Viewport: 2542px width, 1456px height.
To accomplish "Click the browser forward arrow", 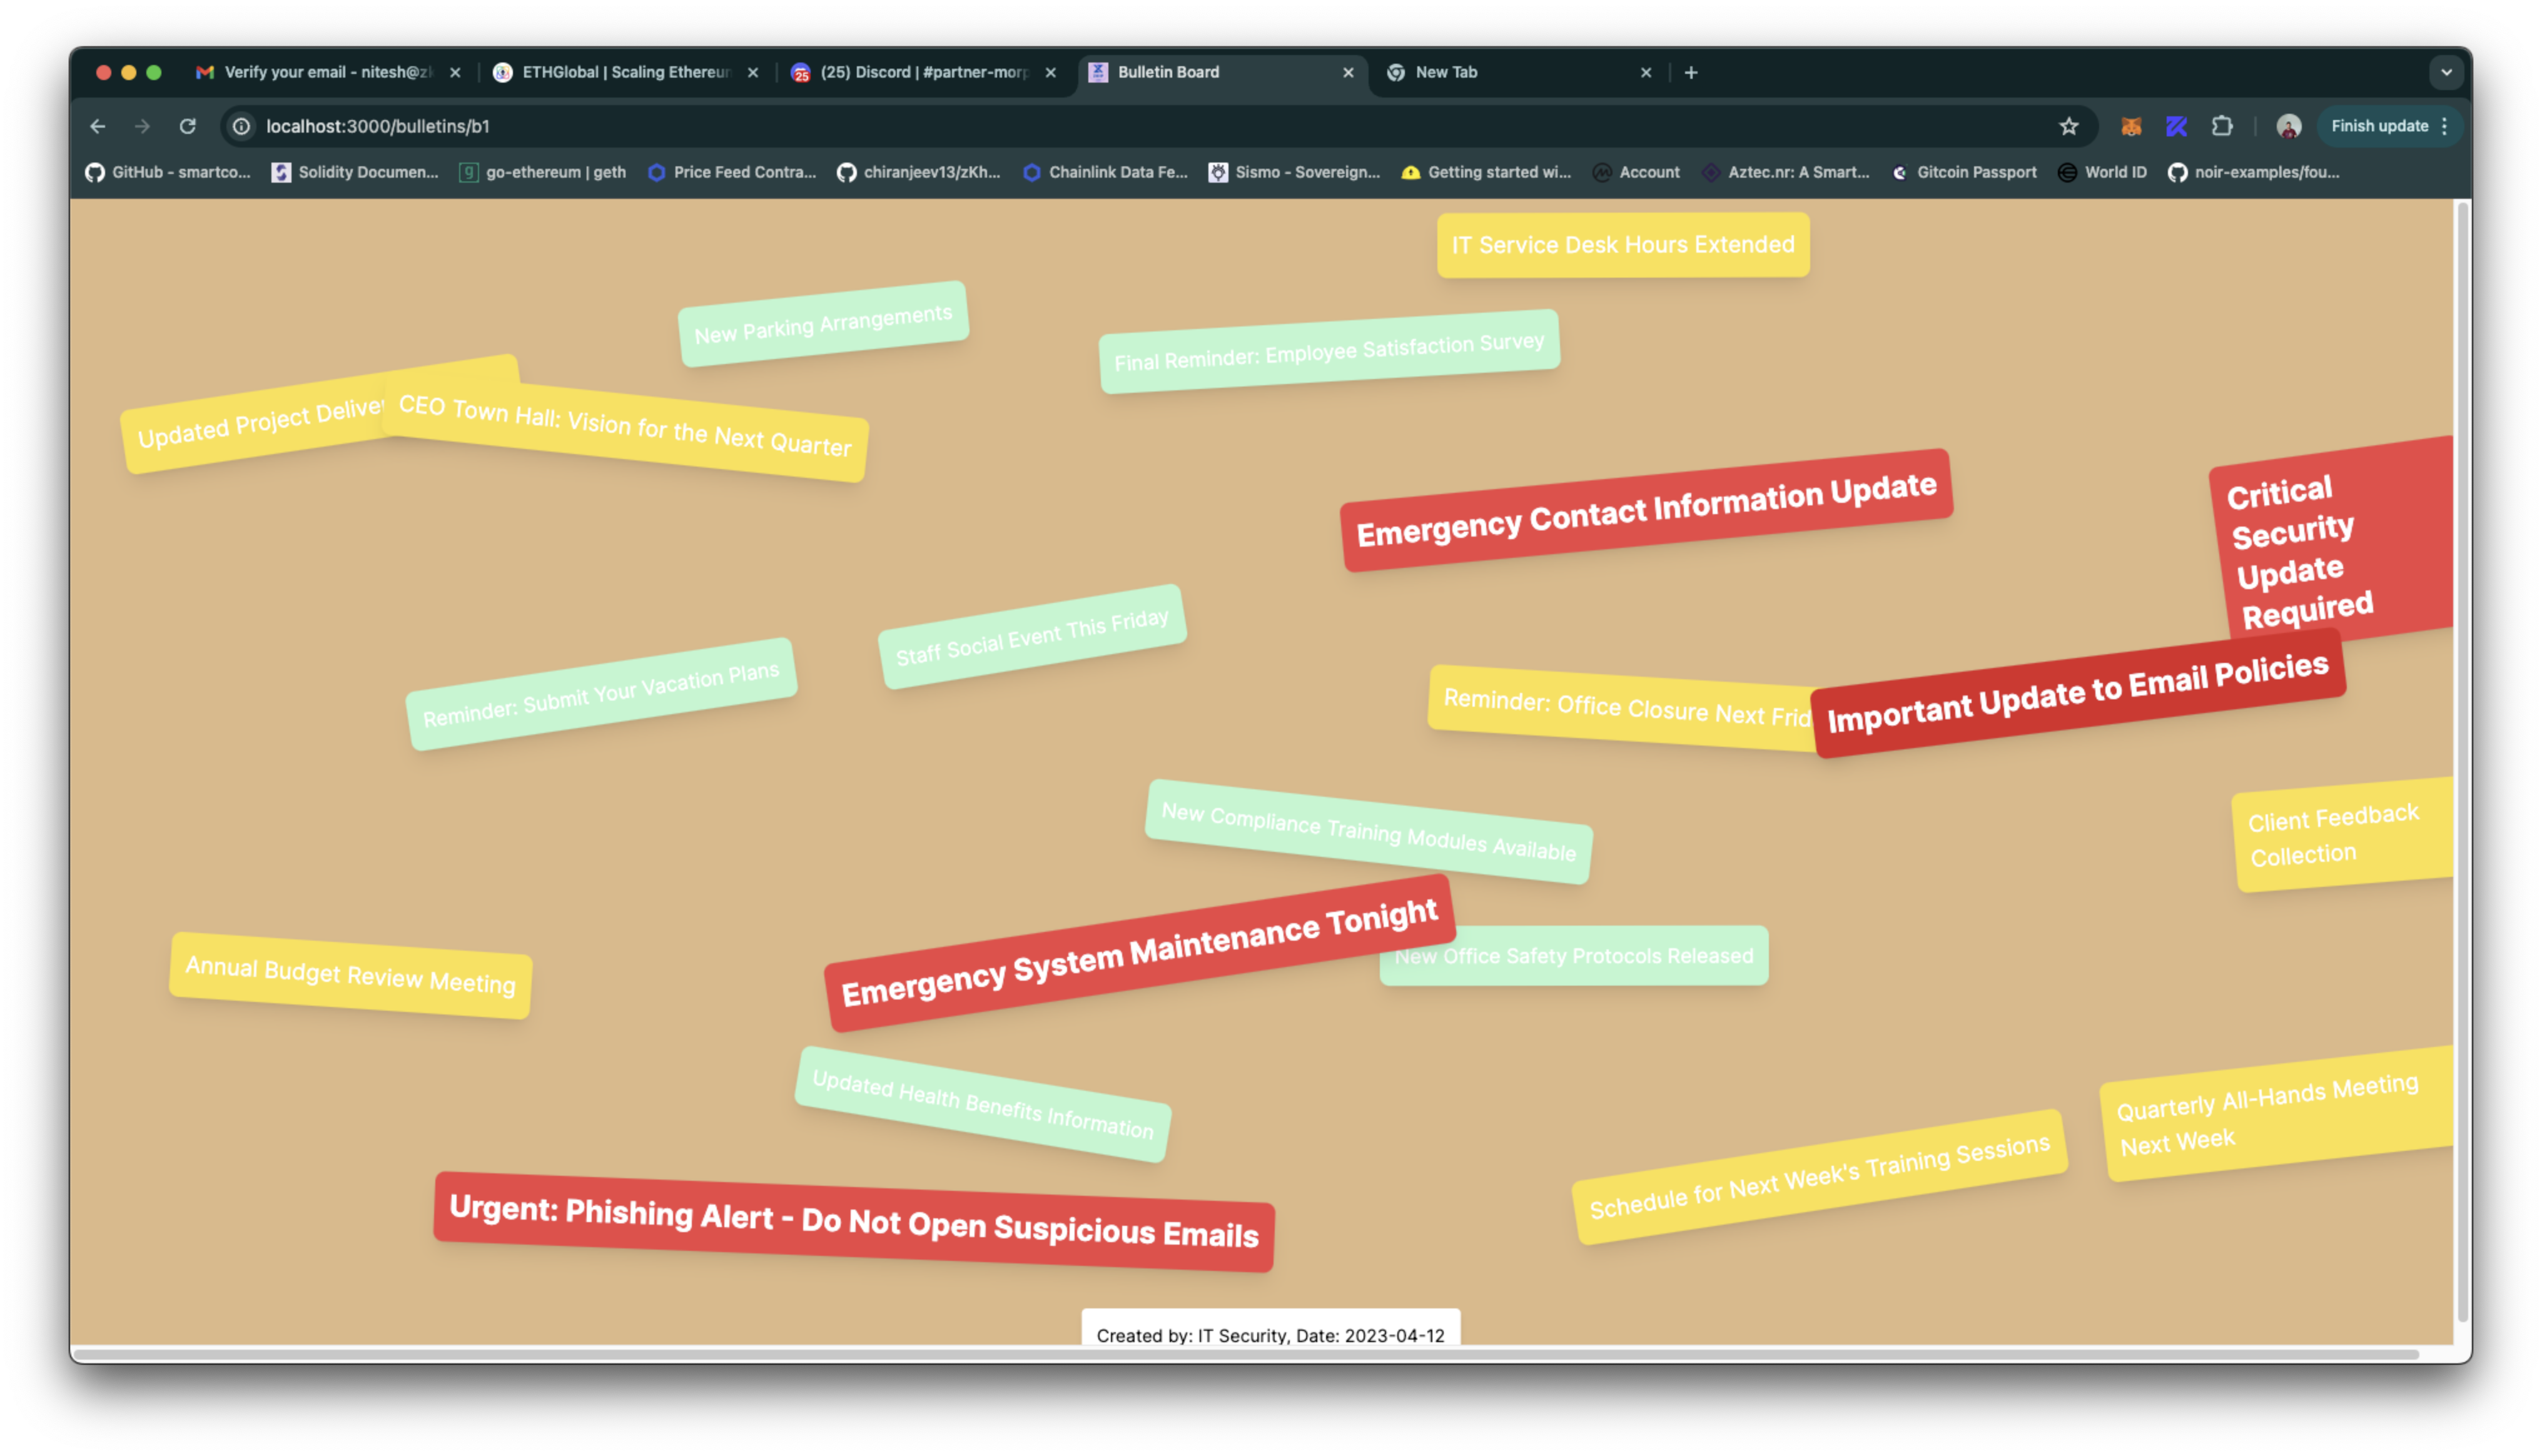I will click(x=142, y=126).
